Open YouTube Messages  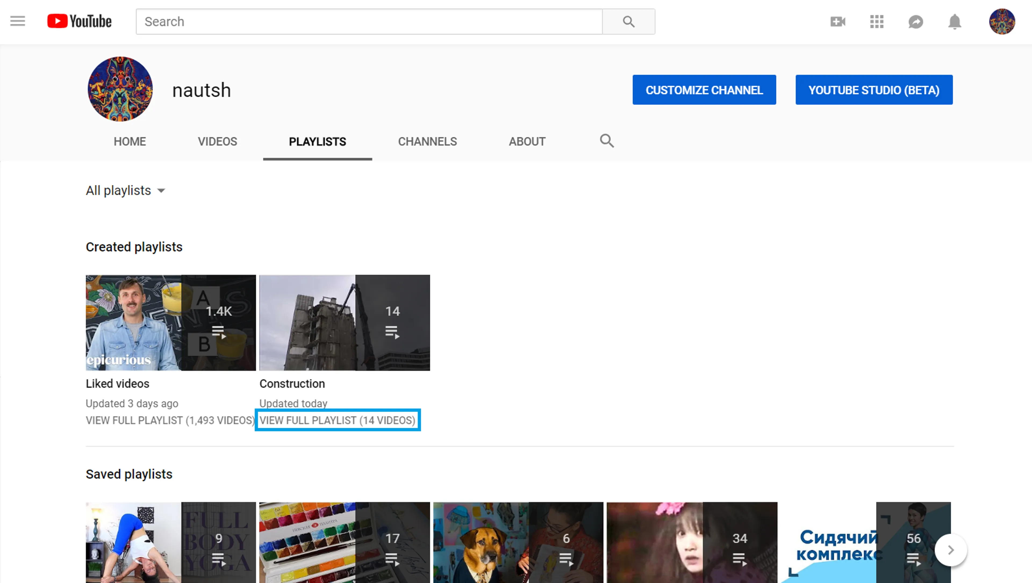pyautogui.click(x=916, y=21)
